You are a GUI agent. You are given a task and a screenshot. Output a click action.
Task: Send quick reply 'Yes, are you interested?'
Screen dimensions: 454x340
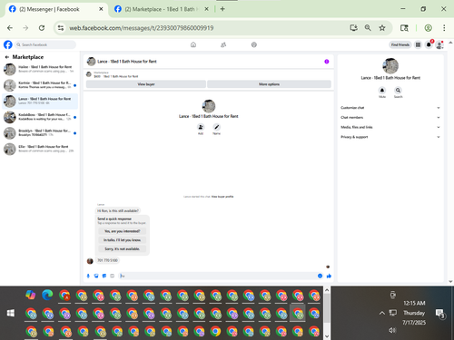pyautogui.click(x=123, y=231)
